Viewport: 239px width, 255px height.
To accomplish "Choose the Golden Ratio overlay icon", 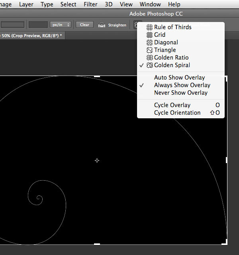I will click(x=149, y=58).
